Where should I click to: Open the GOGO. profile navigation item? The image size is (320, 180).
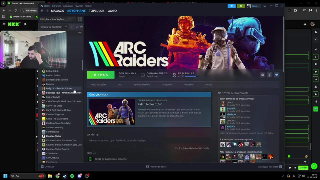click(x=112, y=11)
